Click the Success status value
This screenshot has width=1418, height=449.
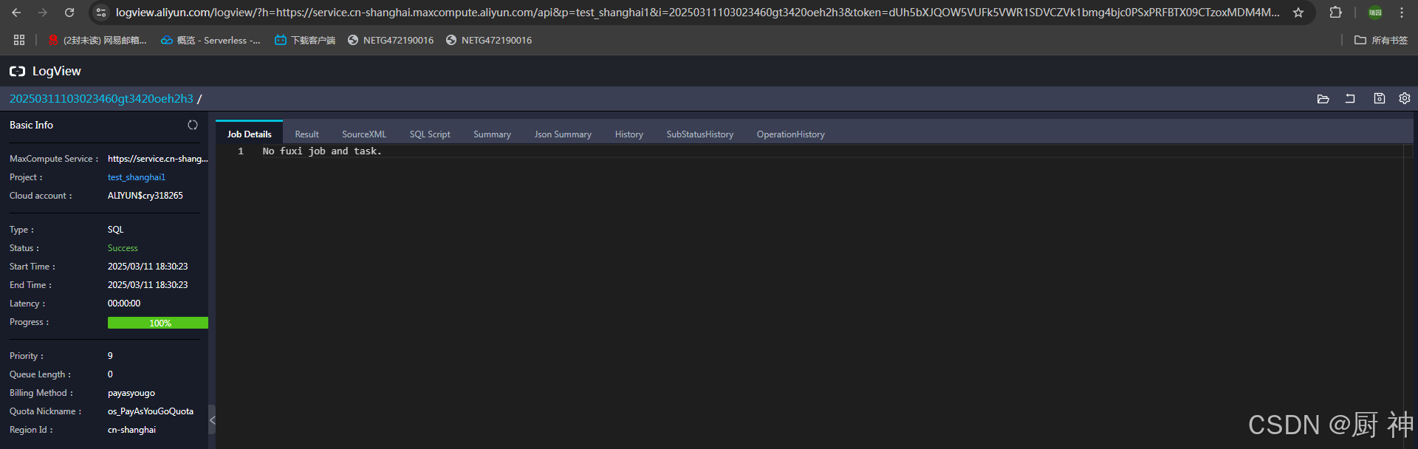(x=123, y=248)
